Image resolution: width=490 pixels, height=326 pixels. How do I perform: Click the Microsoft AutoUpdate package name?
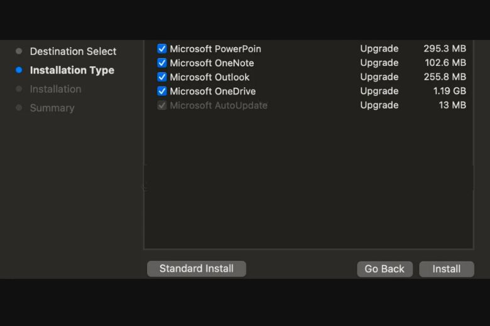point(219,105)
